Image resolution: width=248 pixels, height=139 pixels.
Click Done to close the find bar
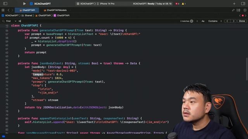coord(242,21)
